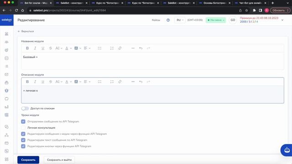292x164 pixels.
Task: Open font size dropdown in module name toolbar
Action: tap(59, 48)
